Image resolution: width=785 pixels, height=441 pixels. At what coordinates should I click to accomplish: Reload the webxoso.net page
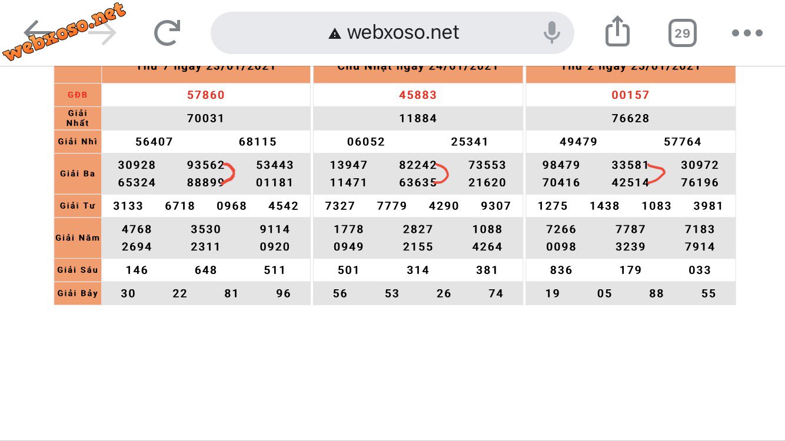click(x=167, y=33)
